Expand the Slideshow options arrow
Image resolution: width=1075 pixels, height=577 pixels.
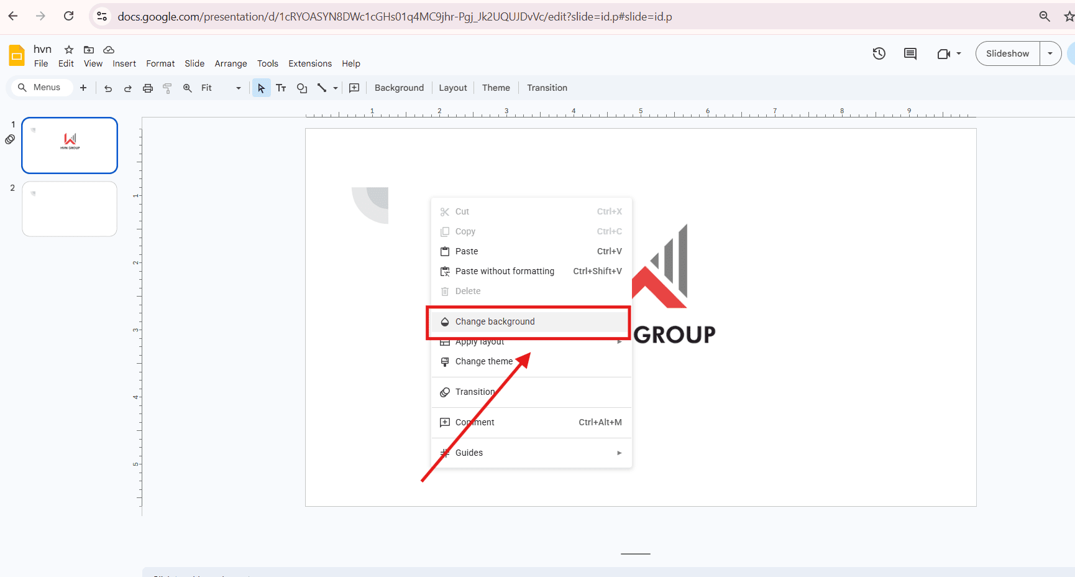1050,53
